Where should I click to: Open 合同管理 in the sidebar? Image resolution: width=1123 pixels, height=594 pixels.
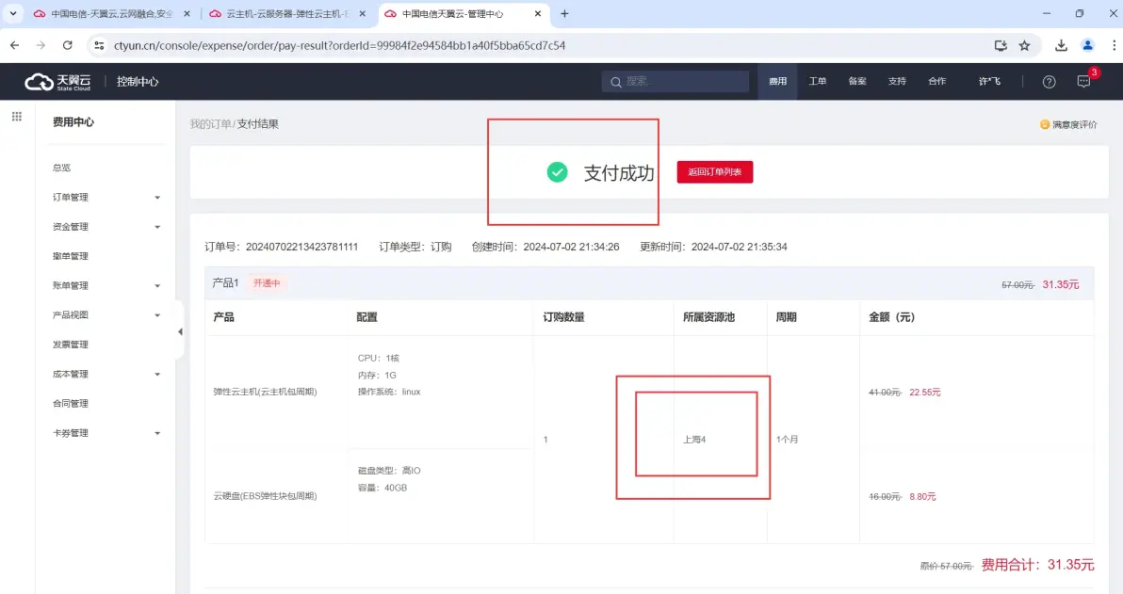(x=70, y=404)
